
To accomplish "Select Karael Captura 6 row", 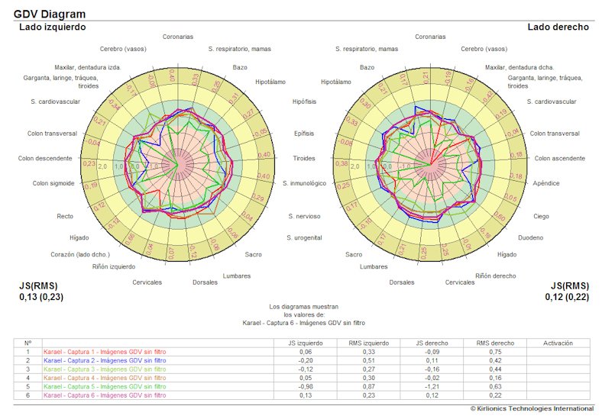I will 105,395.
